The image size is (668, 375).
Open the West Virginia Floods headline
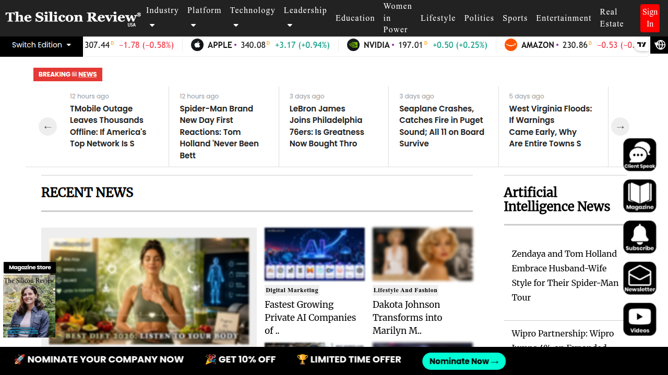pos(551,126)
